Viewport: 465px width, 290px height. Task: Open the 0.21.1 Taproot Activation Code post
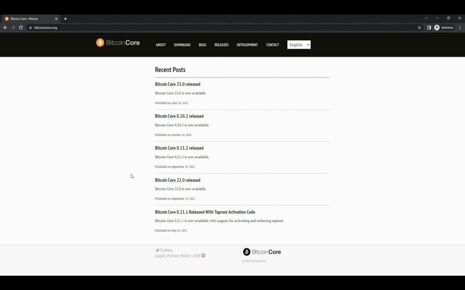pos(205,212)
